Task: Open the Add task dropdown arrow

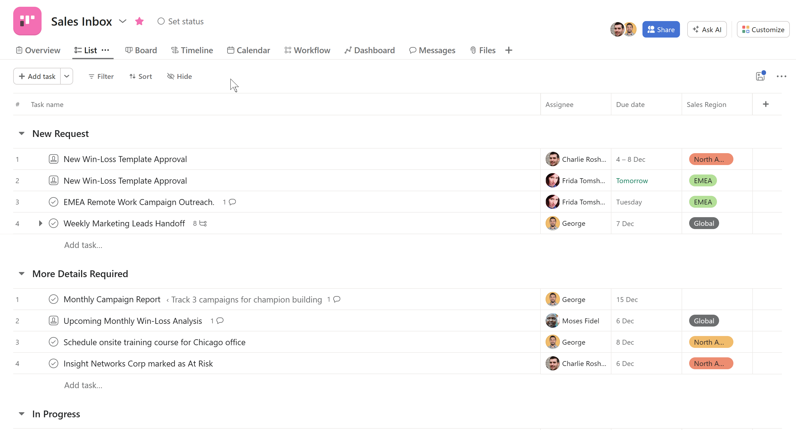Action: coord(66,76)
